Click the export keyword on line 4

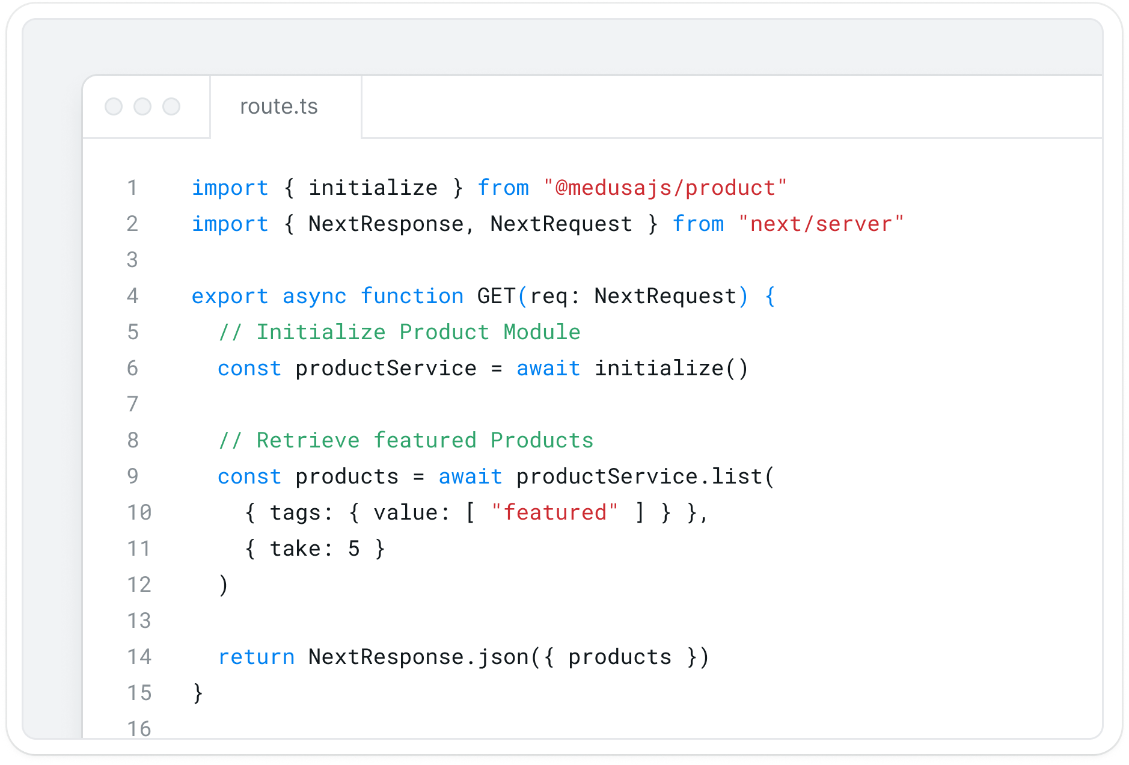[x=230, y=296]
